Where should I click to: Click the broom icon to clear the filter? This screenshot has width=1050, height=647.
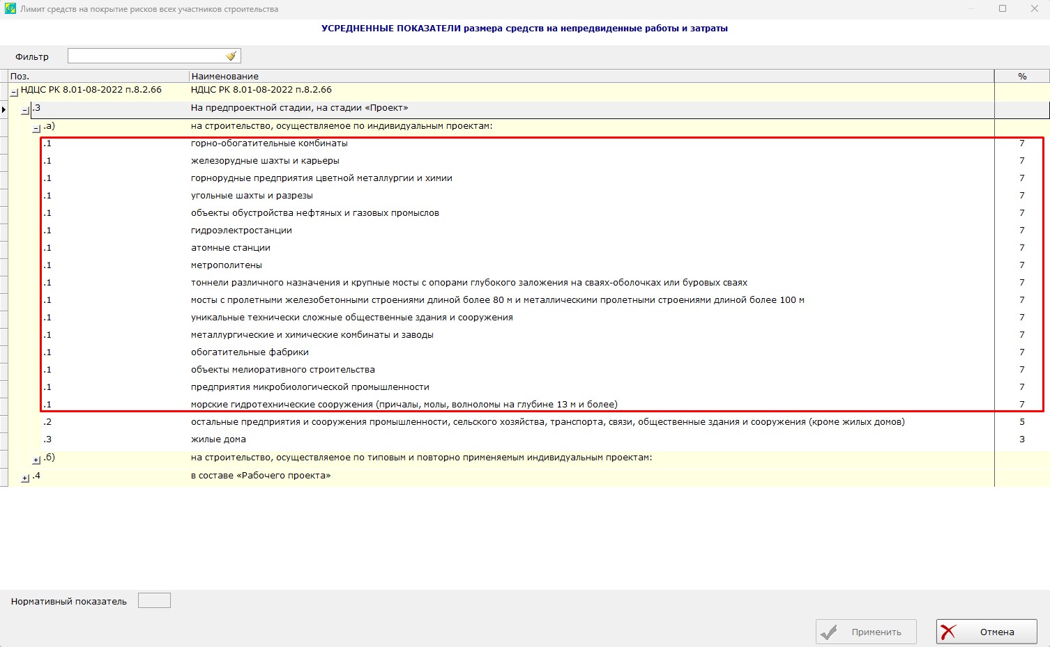[231, 55]
